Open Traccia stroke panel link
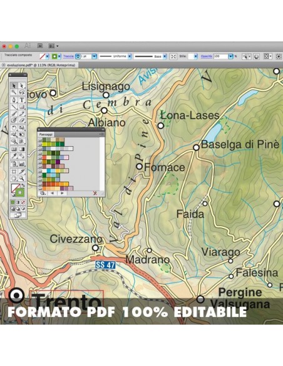The width and height of the screenshot is (283, 366). coord(68,56)
